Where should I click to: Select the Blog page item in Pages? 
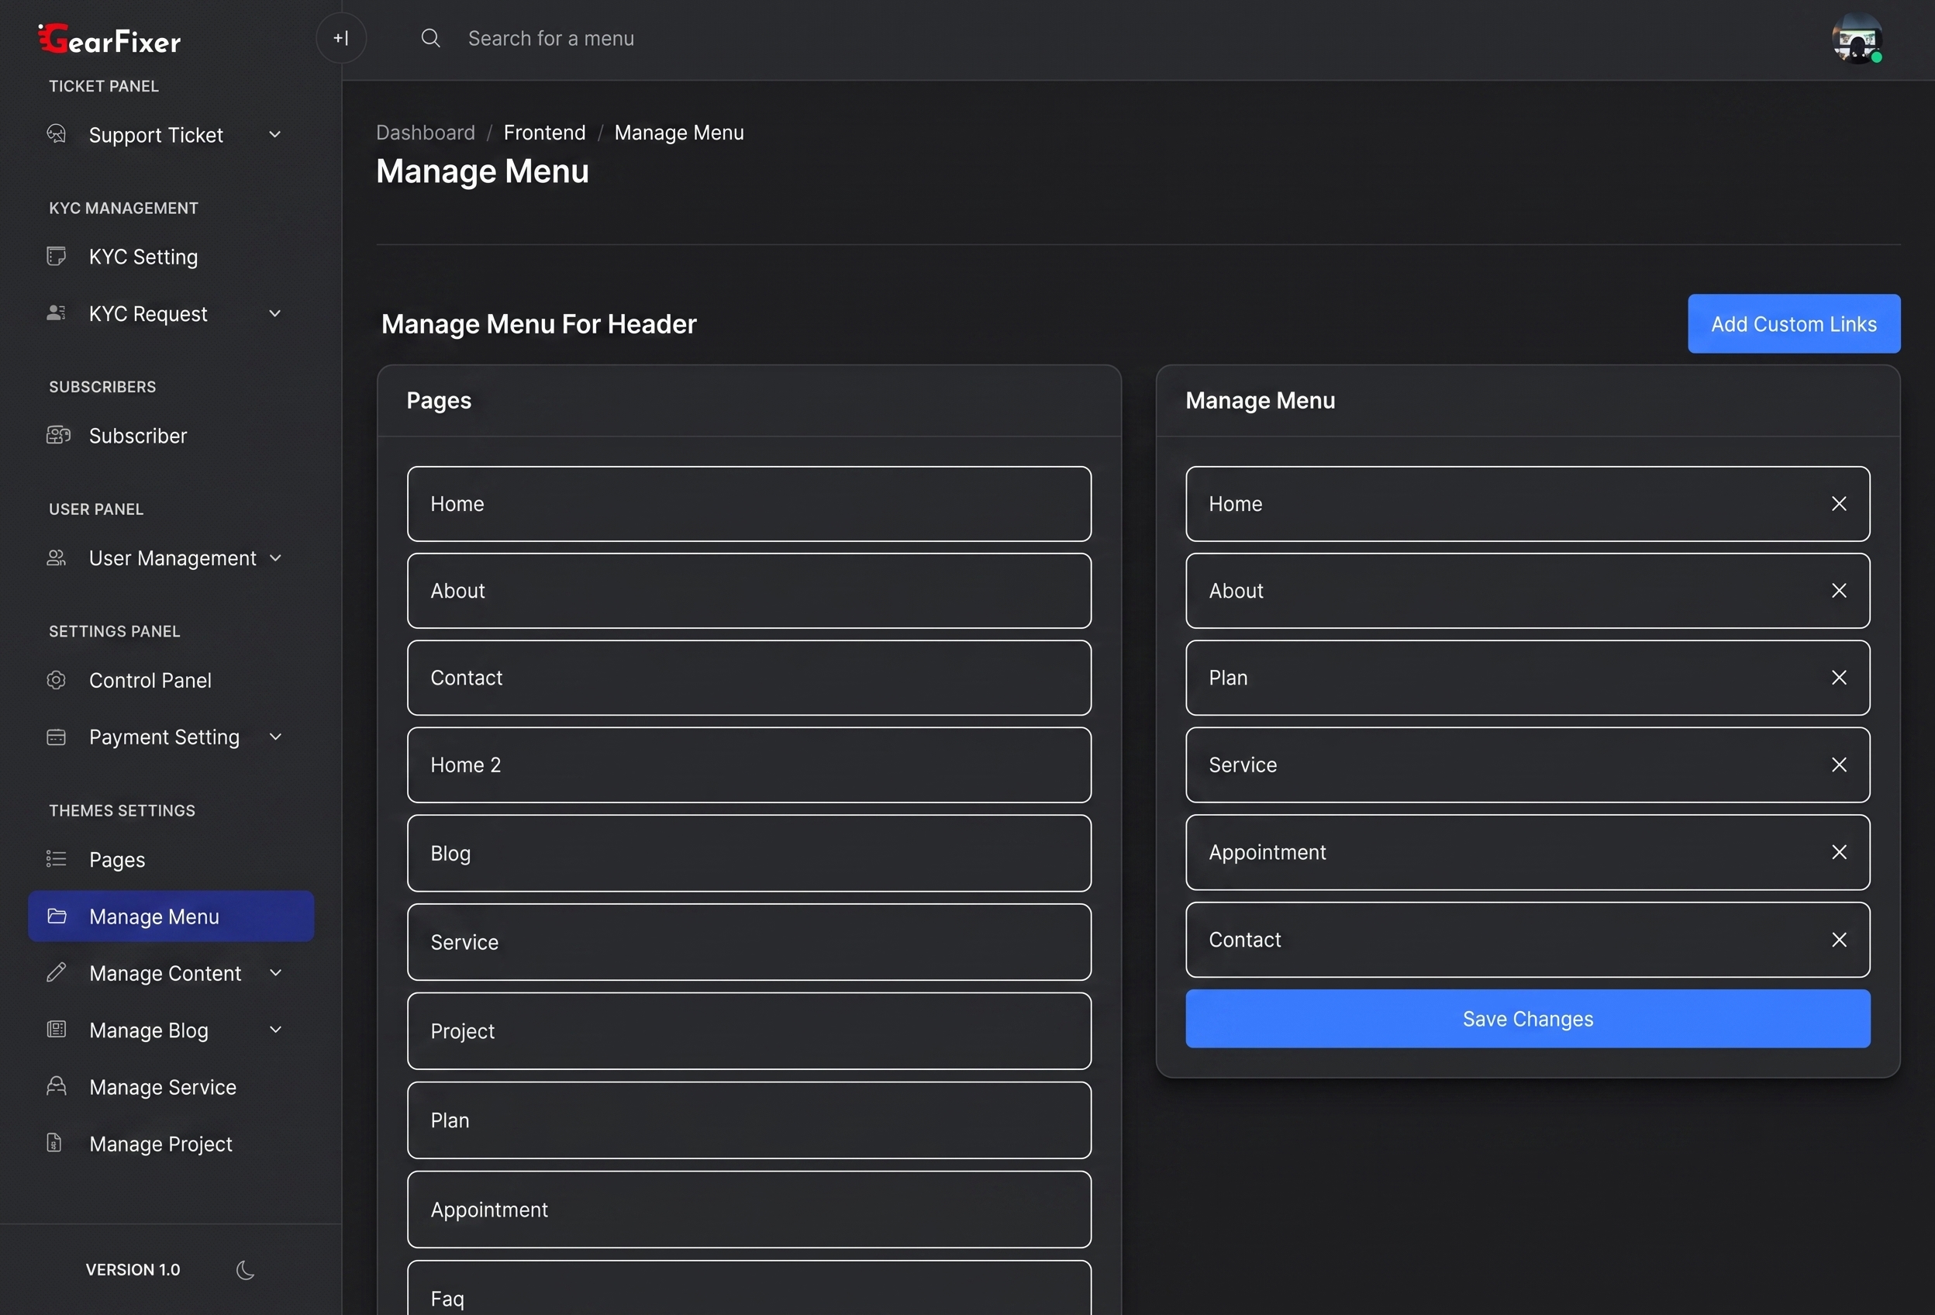pyautogui.click(x=749, y=853)
